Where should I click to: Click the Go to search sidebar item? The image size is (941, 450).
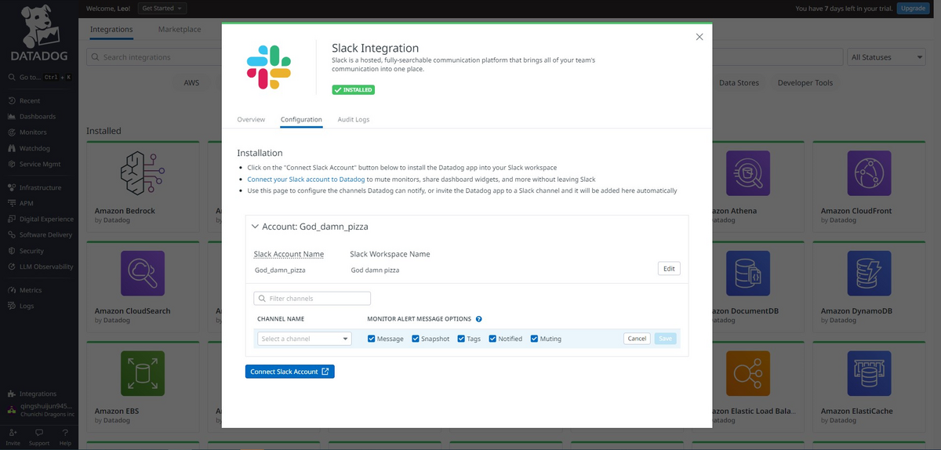point(39,78)
